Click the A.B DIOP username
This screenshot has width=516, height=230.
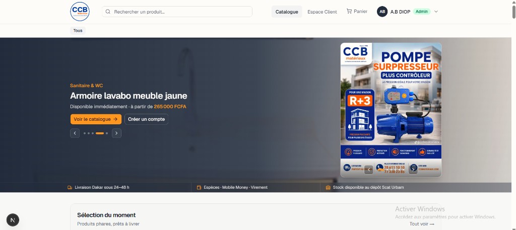click(400, 12)
